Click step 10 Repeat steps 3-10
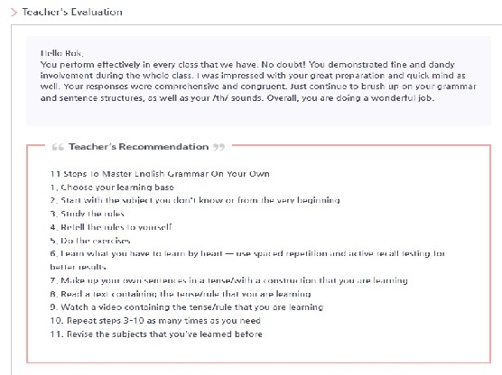This screenshot has height=375, width=502. 155,321
